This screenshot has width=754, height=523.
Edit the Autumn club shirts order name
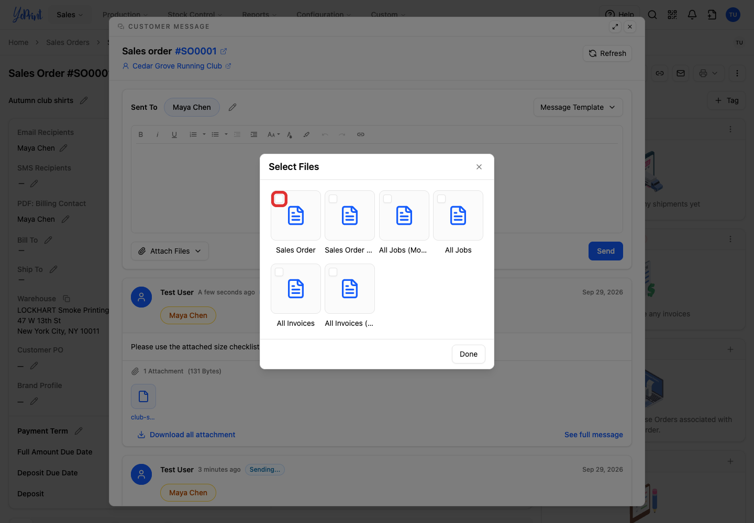[x=84, y=100]
